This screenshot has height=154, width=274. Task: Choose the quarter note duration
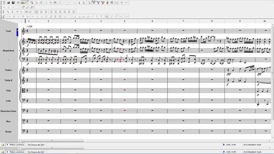(42, 16)
